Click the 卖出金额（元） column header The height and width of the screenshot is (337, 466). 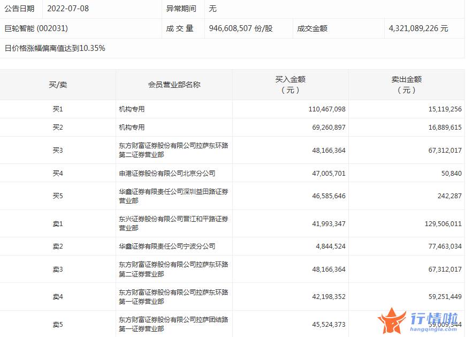click(407, 85)
